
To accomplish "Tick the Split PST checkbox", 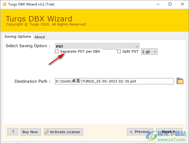I will [x=119, y=52].
